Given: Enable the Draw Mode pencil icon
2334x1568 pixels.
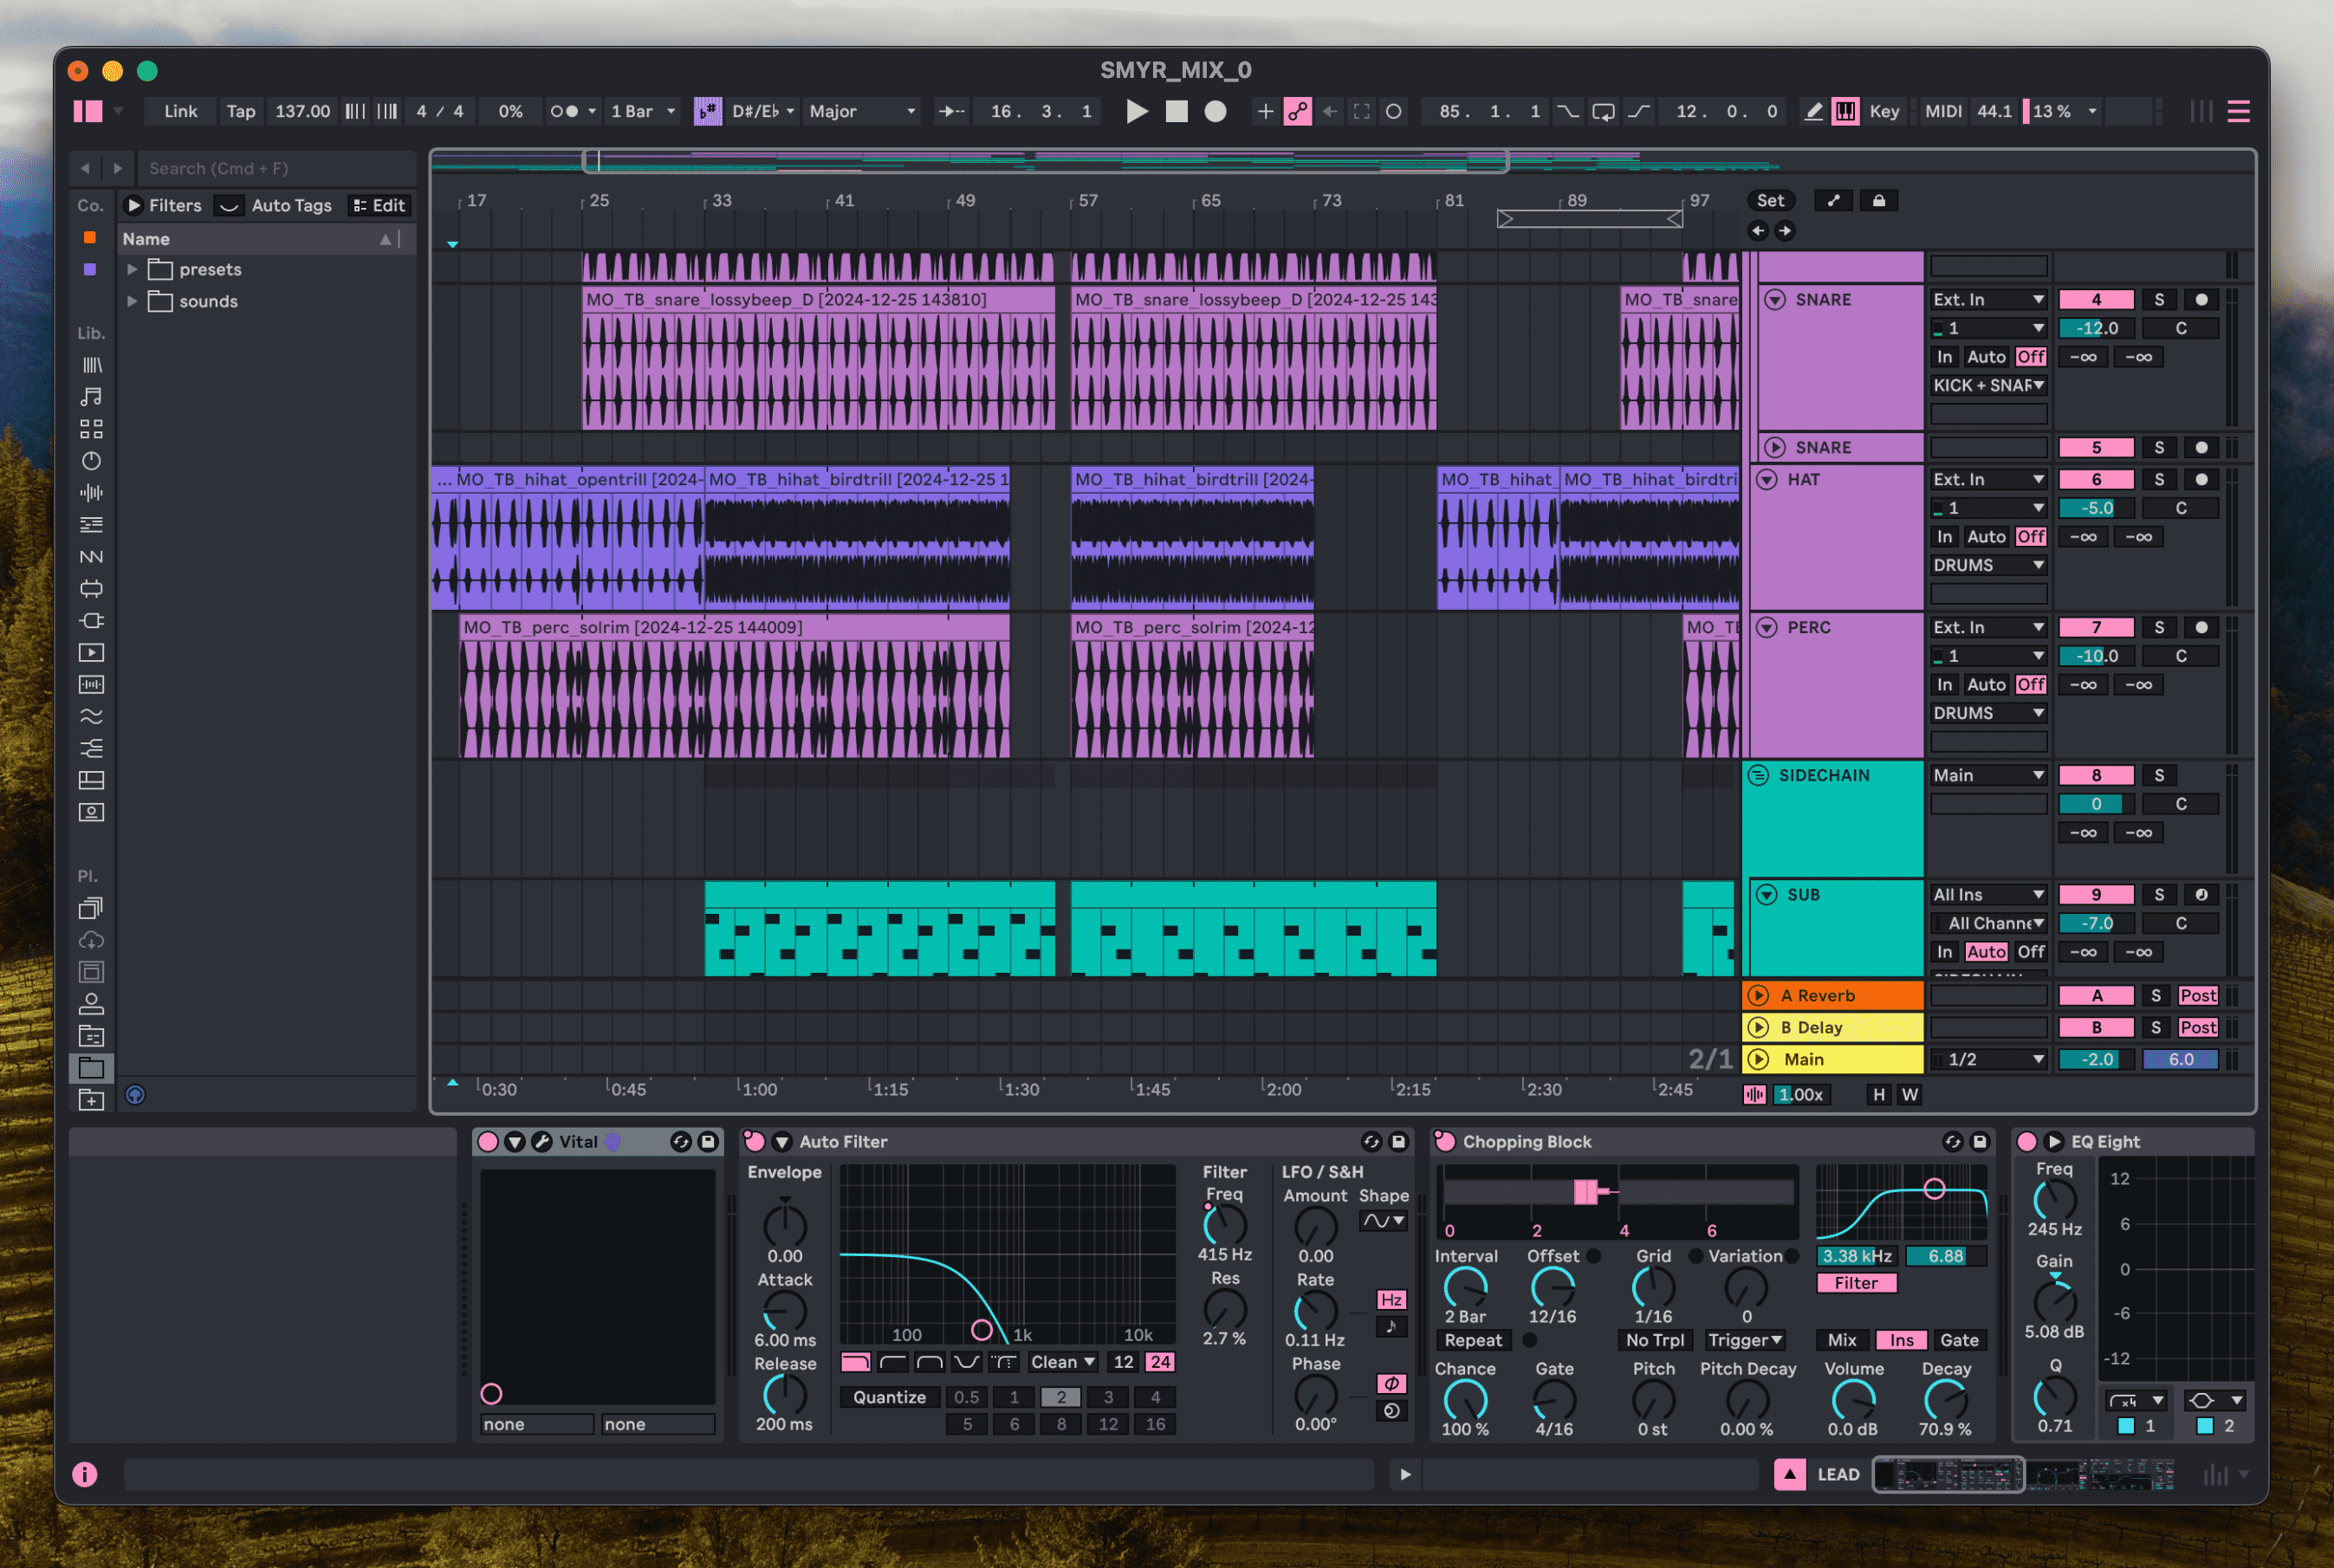Looking at the screenshot, I should pos(1813,111).
